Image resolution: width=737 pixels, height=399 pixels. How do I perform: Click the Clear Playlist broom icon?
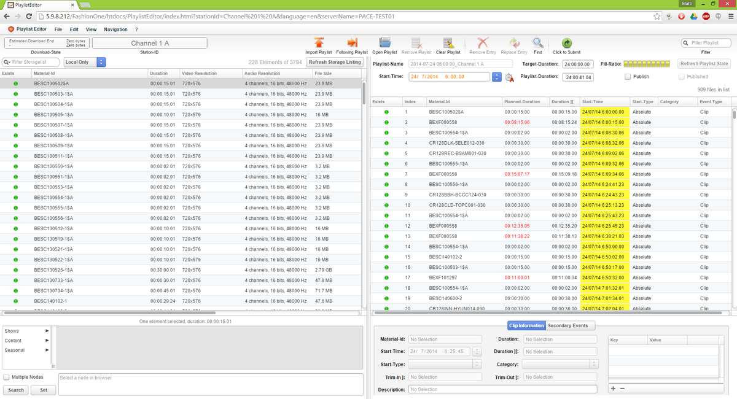tap(449, 42)
